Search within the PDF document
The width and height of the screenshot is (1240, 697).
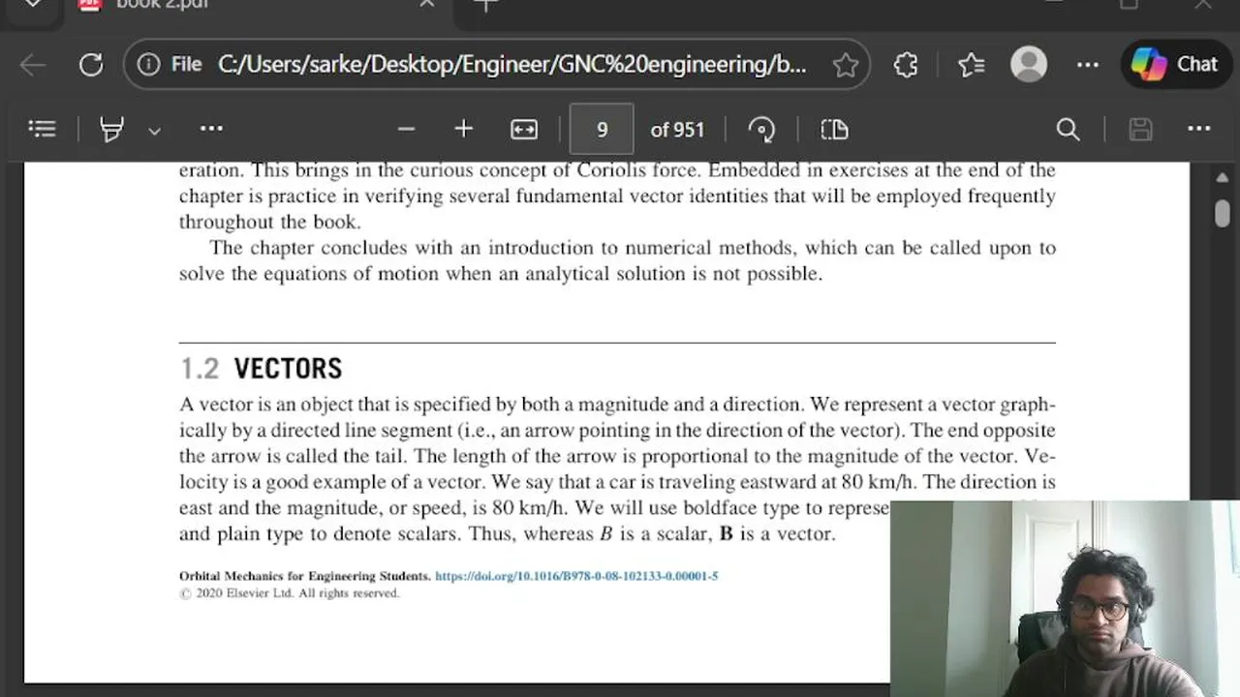pos(1068,129)
